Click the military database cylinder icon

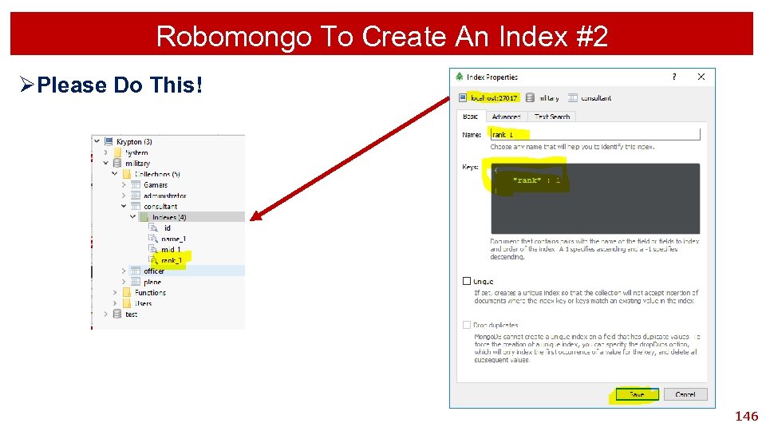117,163
